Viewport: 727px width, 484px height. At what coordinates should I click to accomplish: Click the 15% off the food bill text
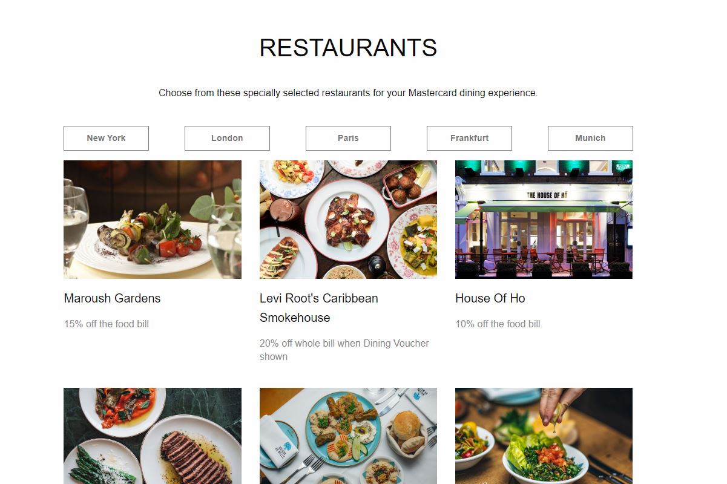[107, 324]
